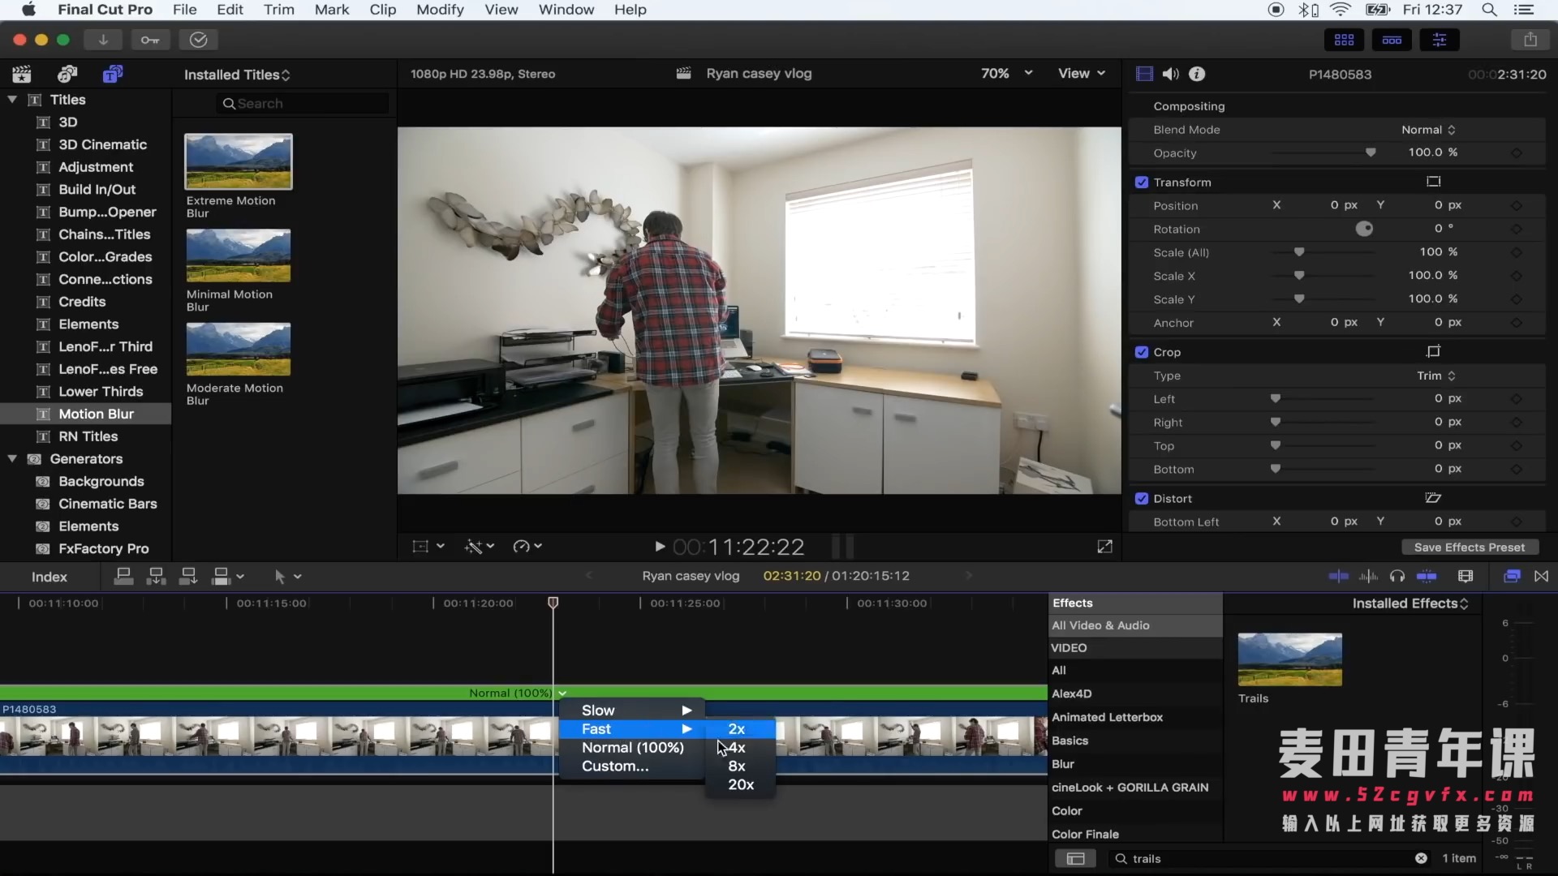
Task: Open the 70% zoom dropdown
Action: [1006, 74]
